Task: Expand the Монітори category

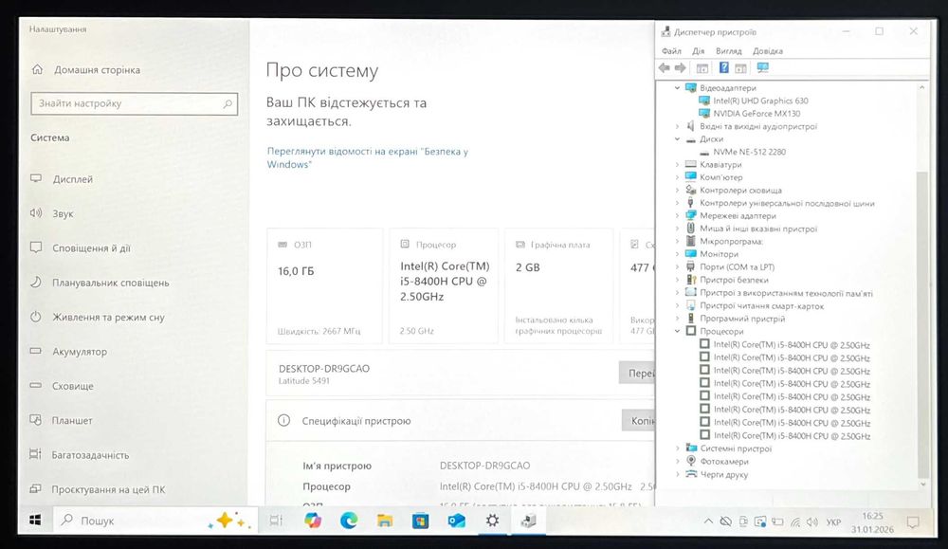Action: click(x=677, y=254)
